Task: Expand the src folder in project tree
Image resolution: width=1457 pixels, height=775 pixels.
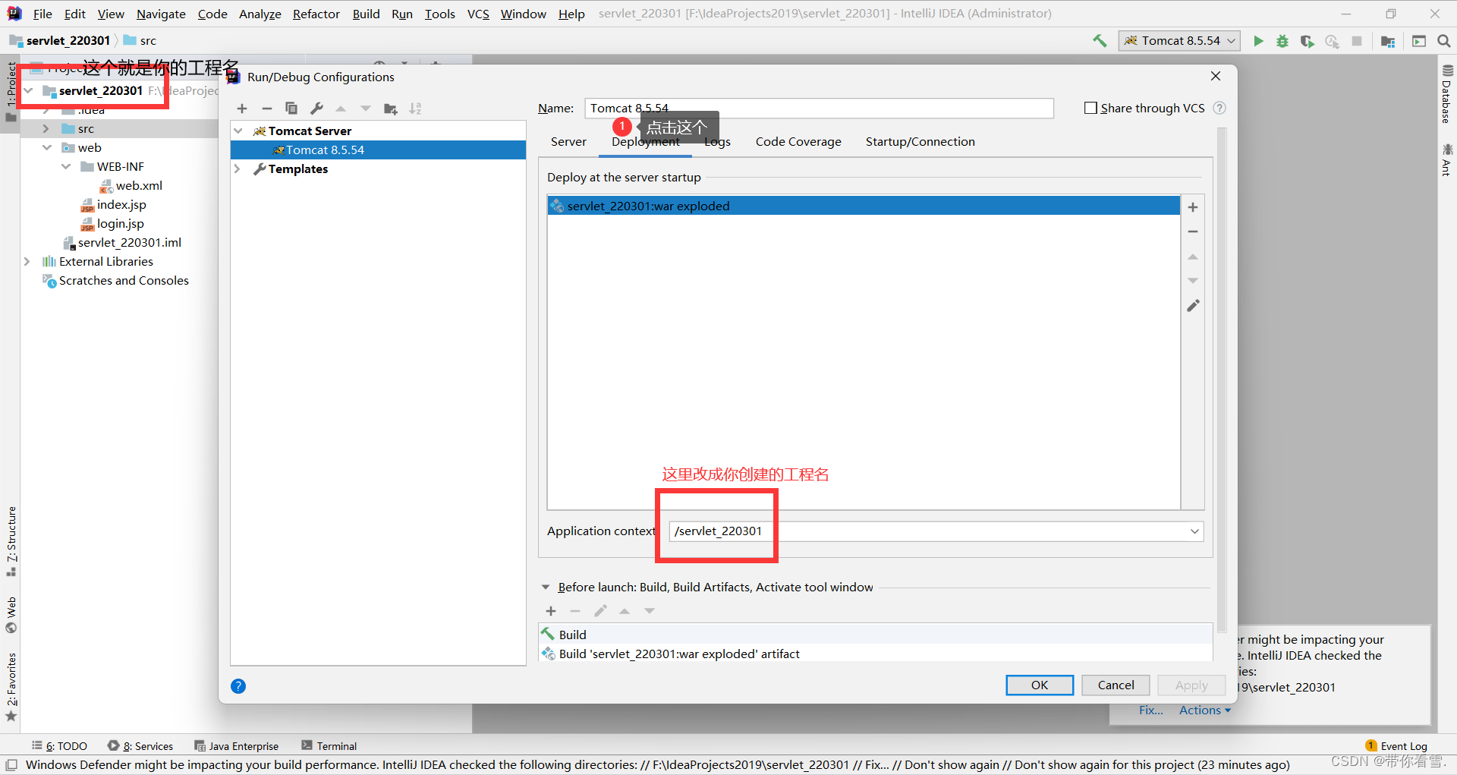Action: pos(46,129)
